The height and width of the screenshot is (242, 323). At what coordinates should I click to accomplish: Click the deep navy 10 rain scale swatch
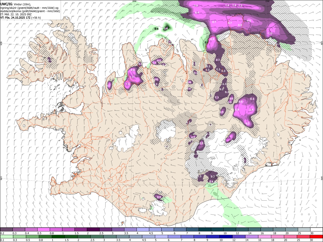pyautogui.click(x=226, y=237)
